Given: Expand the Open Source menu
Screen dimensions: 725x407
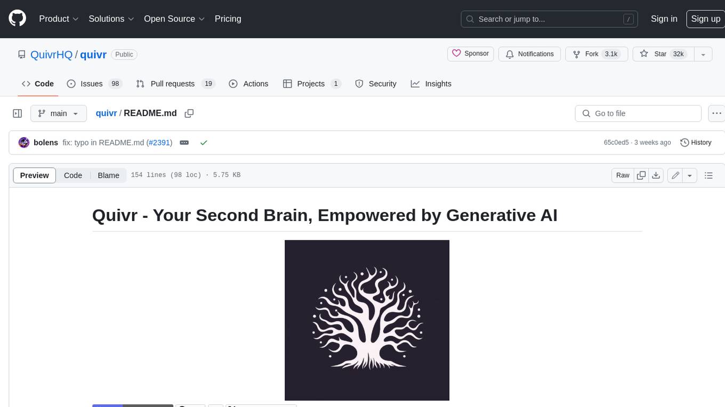Looking at the screenshot, I should coord(174,19).
